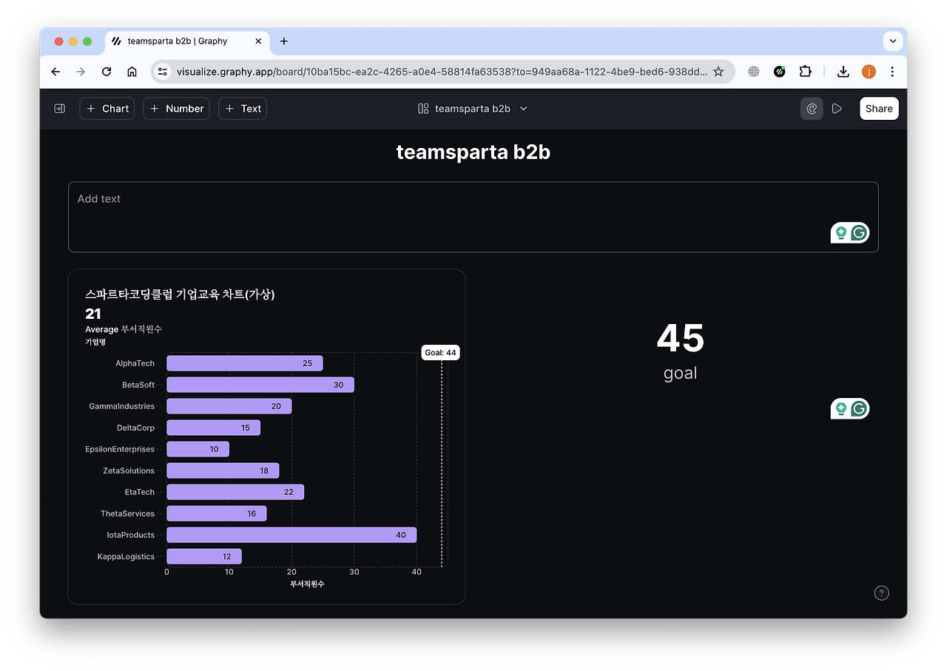Click the ThetaServices bar label
Screen dimensions: 947x671
pos(128,513)
